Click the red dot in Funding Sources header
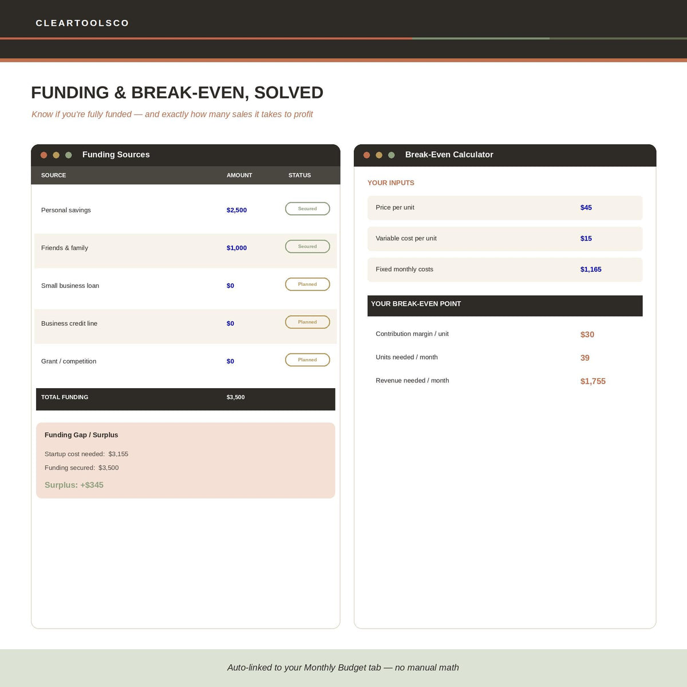The height and width of the screenshot is (687, 687). tap(44, 155)
